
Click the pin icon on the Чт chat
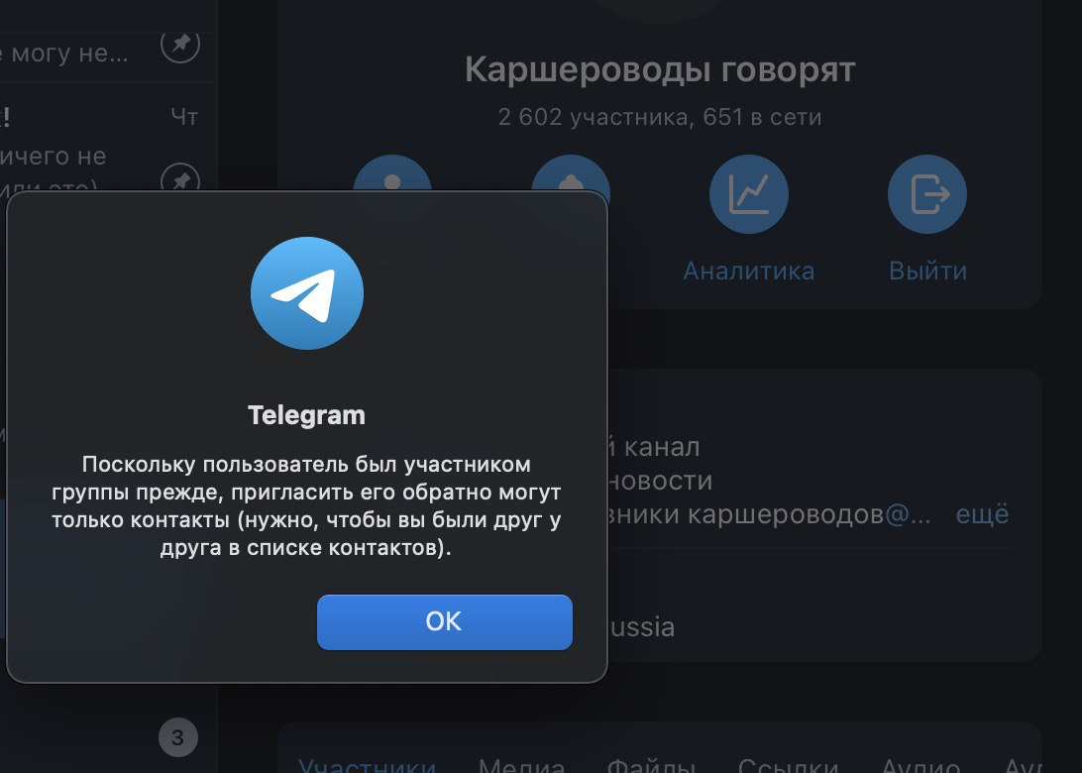click(x=180, y=178)
